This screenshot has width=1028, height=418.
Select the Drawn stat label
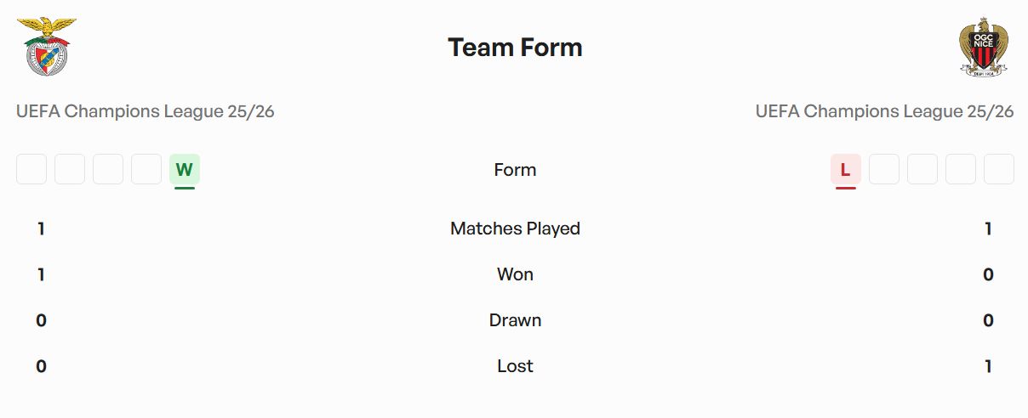[515, 320]
